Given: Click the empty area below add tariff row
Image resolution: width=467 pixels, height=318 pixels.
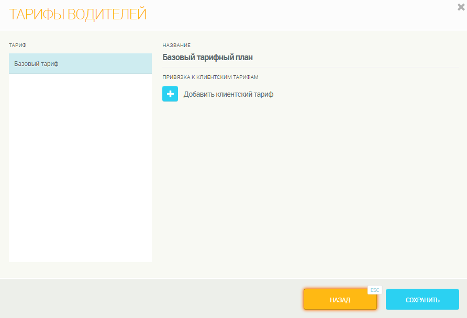Looking at the screenshot, I should pos(309,183).
